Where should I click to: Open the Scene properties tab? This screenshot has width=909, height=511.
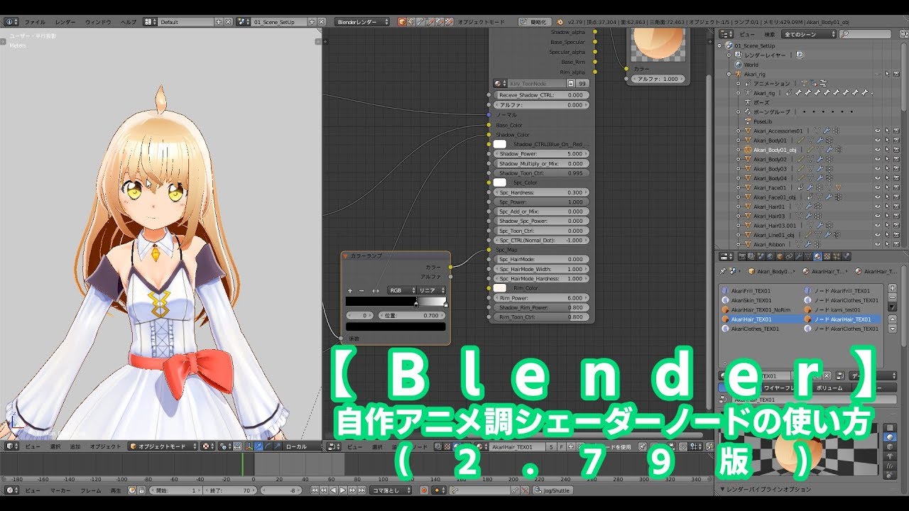(x=761, y=256)
